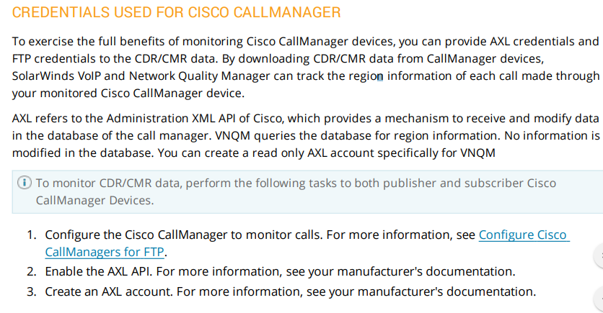Click the list number '2.' marker
603x313 pixels.
32,271
